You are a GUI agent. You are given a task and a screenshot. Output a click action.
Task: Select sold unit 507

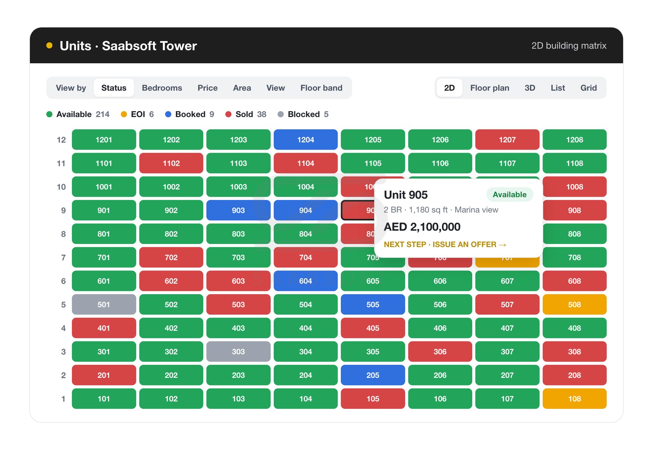click(507, 304)
